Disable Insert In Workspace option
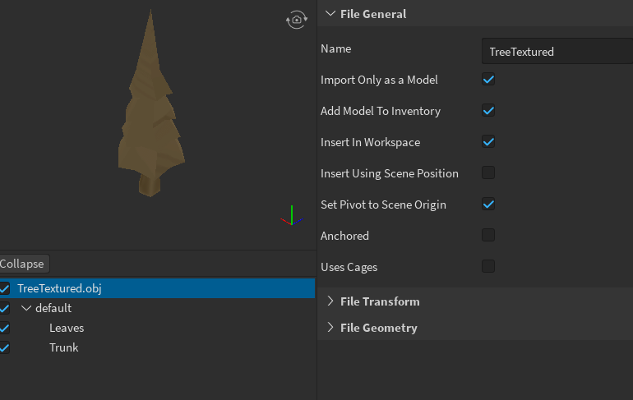The image size is (633, 400). 488,142
